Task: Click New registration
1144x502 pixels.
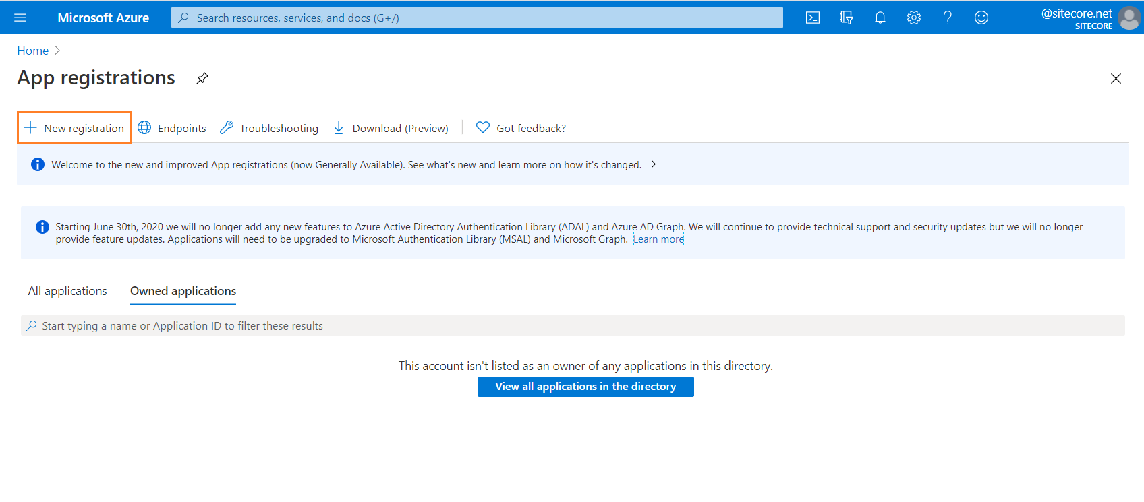Action: pos(74,127)
